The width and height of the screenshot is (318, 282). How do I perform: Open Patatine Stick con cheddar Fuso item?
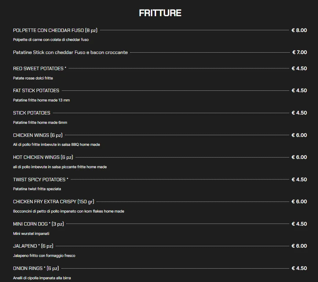pyautogui.click(x=70, y=53)
